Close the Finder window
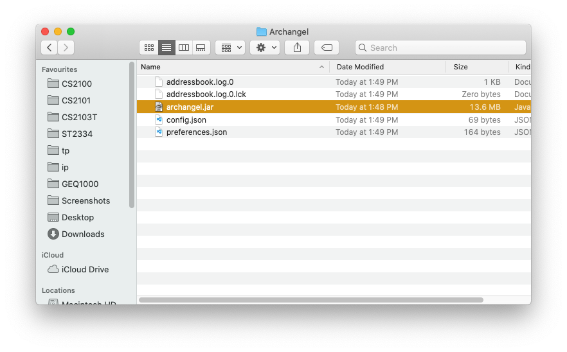 (45, 32)
